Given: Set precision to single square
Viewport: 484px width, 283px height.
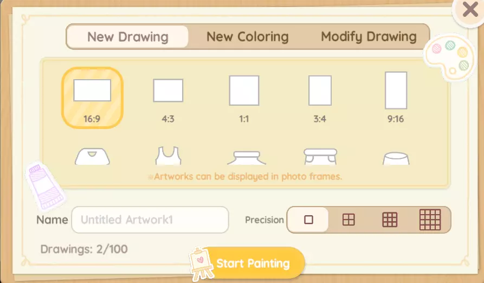Looking at the screenshot, I should tap(308, 220).
